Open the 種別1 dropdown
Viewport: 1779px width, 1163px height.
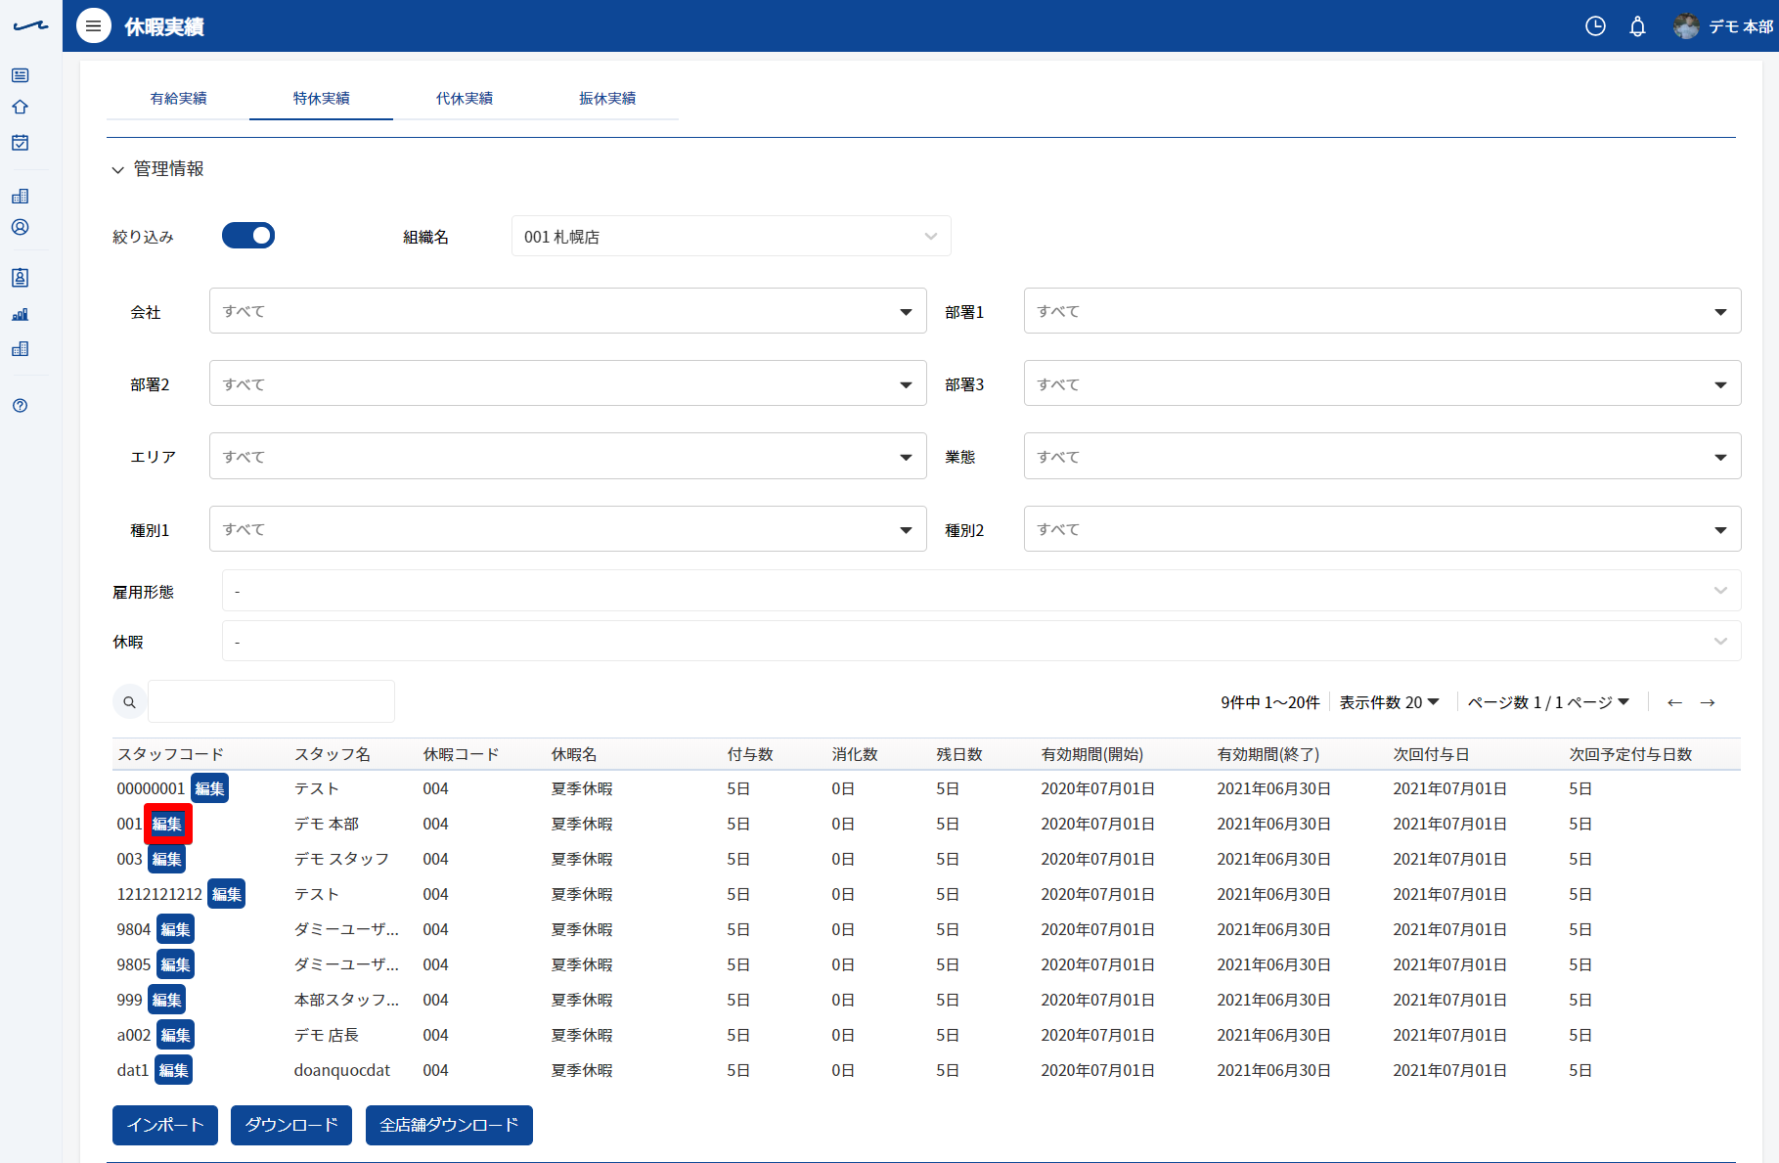coord(567,529)
